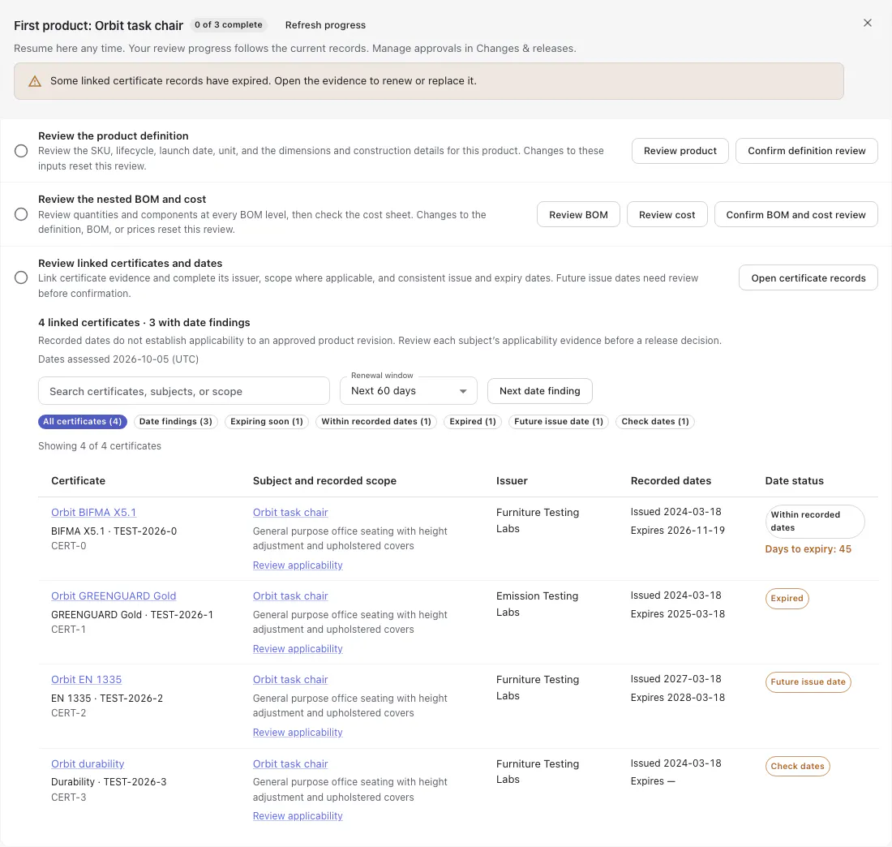Filter by Date findings (3)
This screenshot has width=892, height=847.
click(x=176, y=421)
